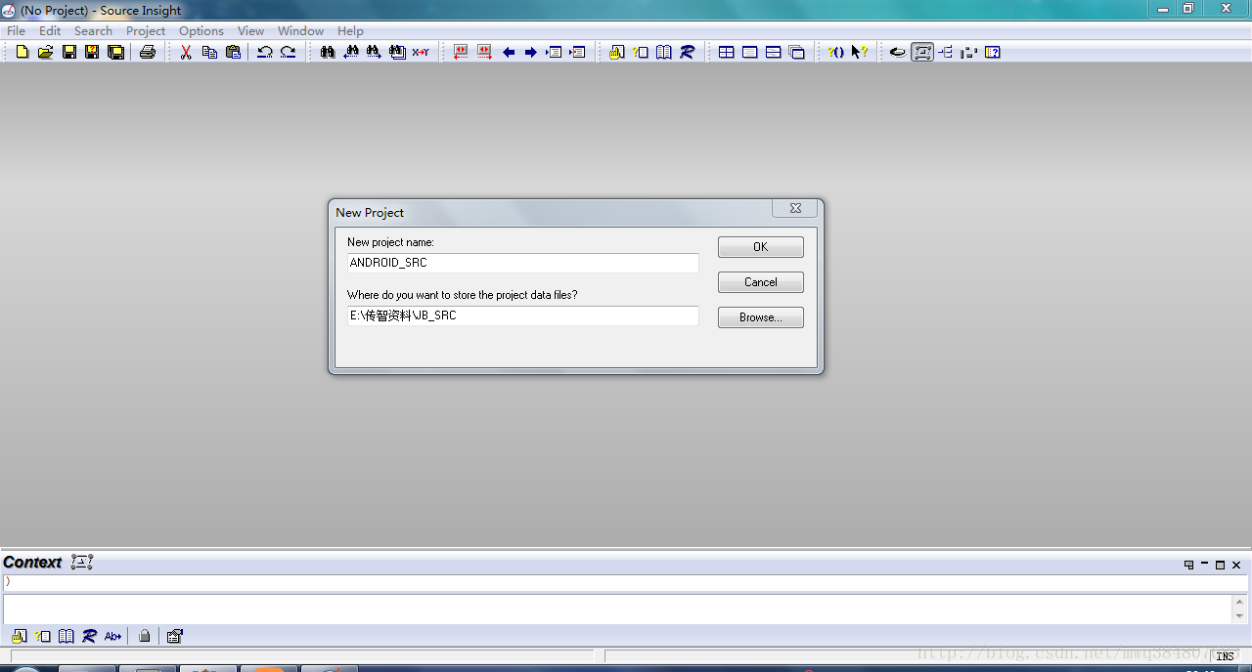
Task: Maximize the Context panel
Action: pyautogui.click(x=1221, y=565)
